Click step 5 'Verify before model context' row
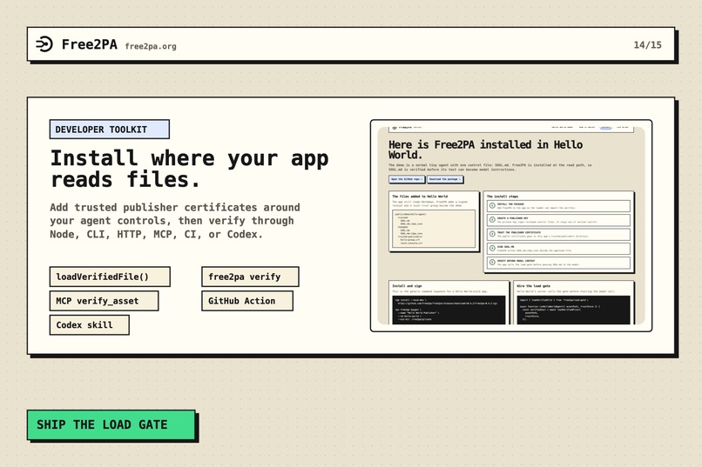702x467 pixels. pyautogui.click(x=559, y=263)
